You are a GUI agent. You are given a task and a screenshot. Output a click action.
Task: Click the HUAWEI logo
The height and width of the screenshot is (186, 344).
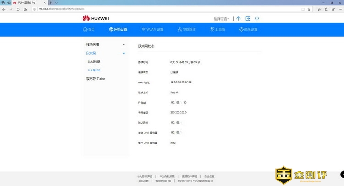[96, 19]
